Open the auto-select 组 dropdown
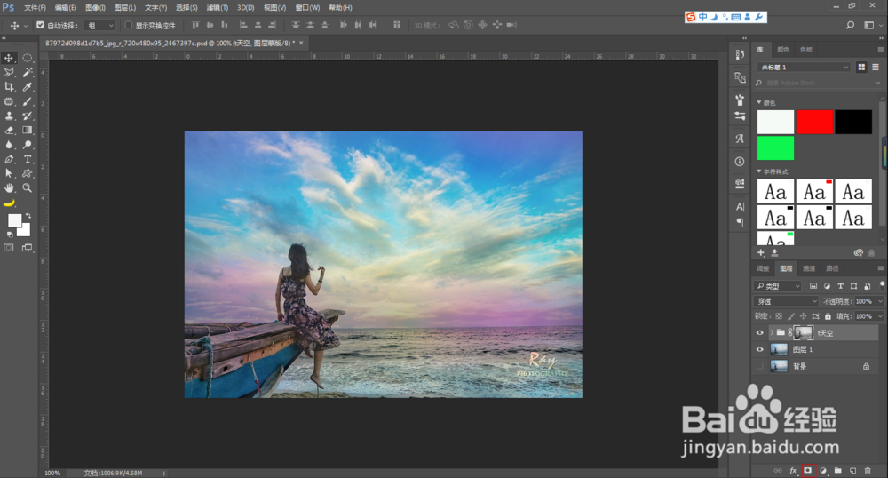This screenshot has height=478, width=888. pyautogui.click(x=100, y=25)
